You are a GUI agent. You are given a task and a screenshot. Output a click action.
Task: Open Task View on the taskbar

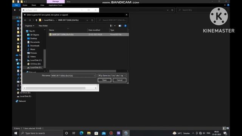(x=74, y=133)
